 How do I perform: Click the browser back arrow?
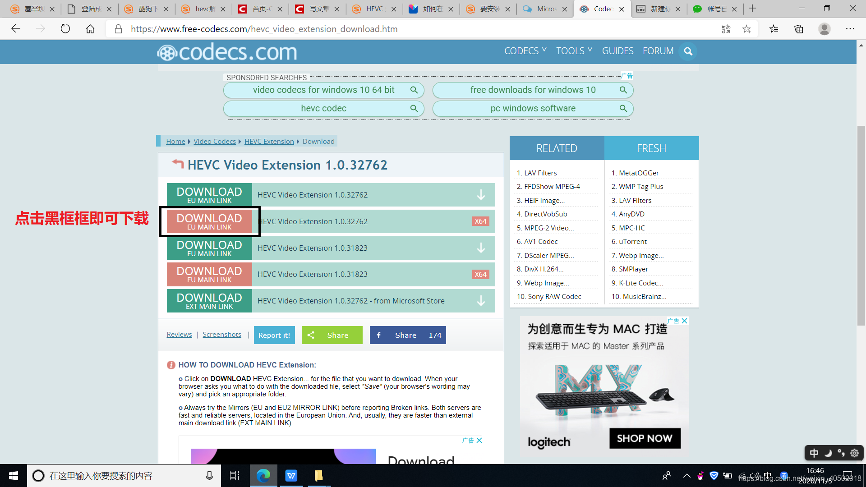16,29
